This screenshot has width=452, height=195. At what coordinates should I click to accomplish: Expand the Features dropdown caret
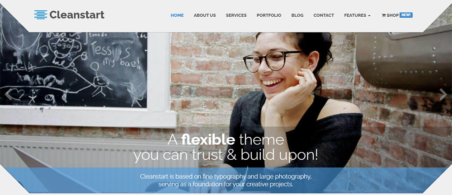369,16
